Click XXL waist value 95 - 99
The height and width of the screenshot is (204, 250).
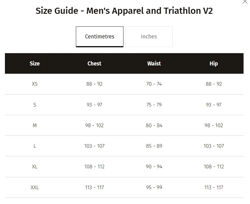point(154,187)
